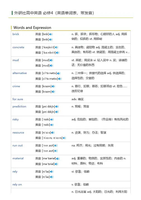Play American pronunciation audio for alternative
141x200 pixels.
click(x=60, y=79)
